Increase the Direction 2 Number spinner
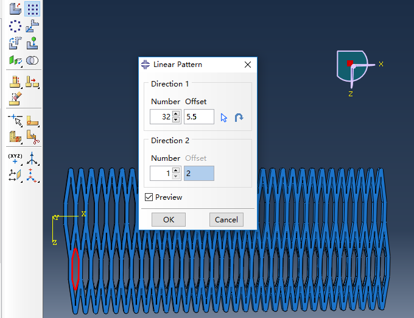The width and height of the screenshot is (414, 318). click(x=176, y=170)
